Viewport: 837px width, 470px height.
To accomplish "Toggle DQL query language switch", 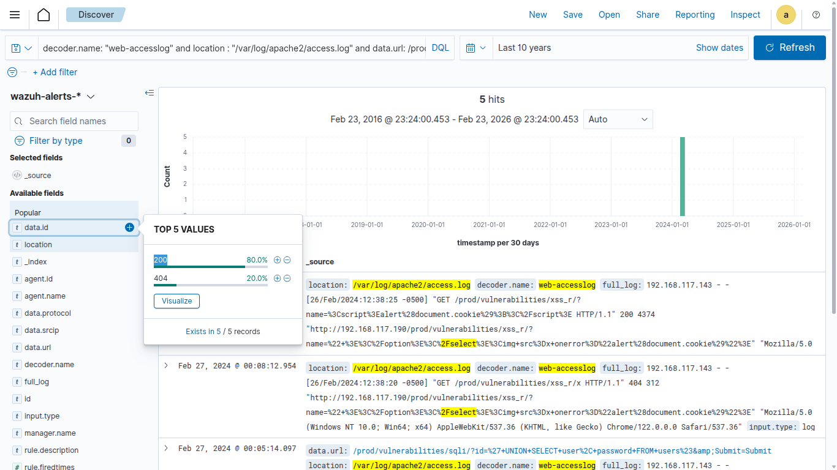I will point(440,48).
